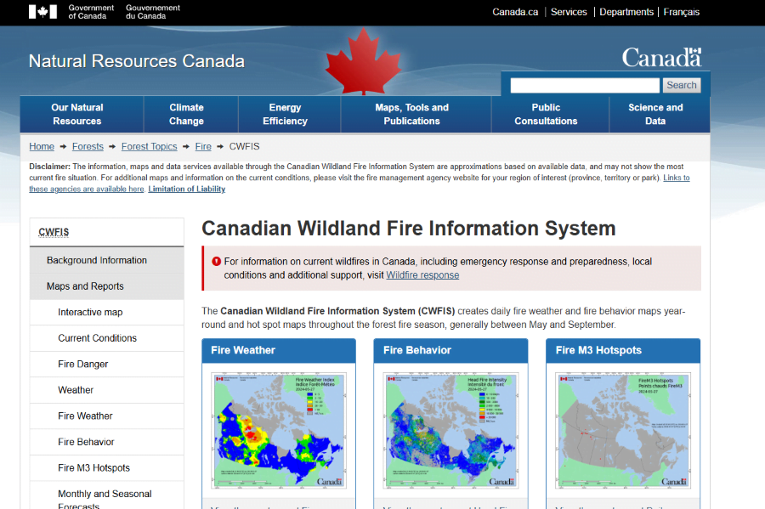Screen dimensions: 765x509
Task: Click the Government of Canada flag logo
Action: click(x=43, y=12)
